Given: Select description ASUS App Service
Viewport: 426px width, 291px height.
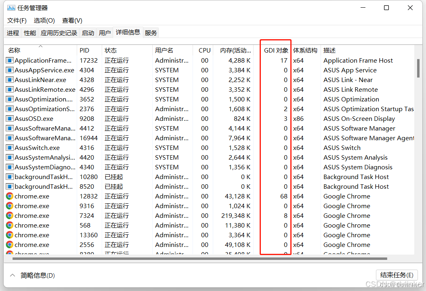Looking at the screenshot, I should [x=350, y=70].
